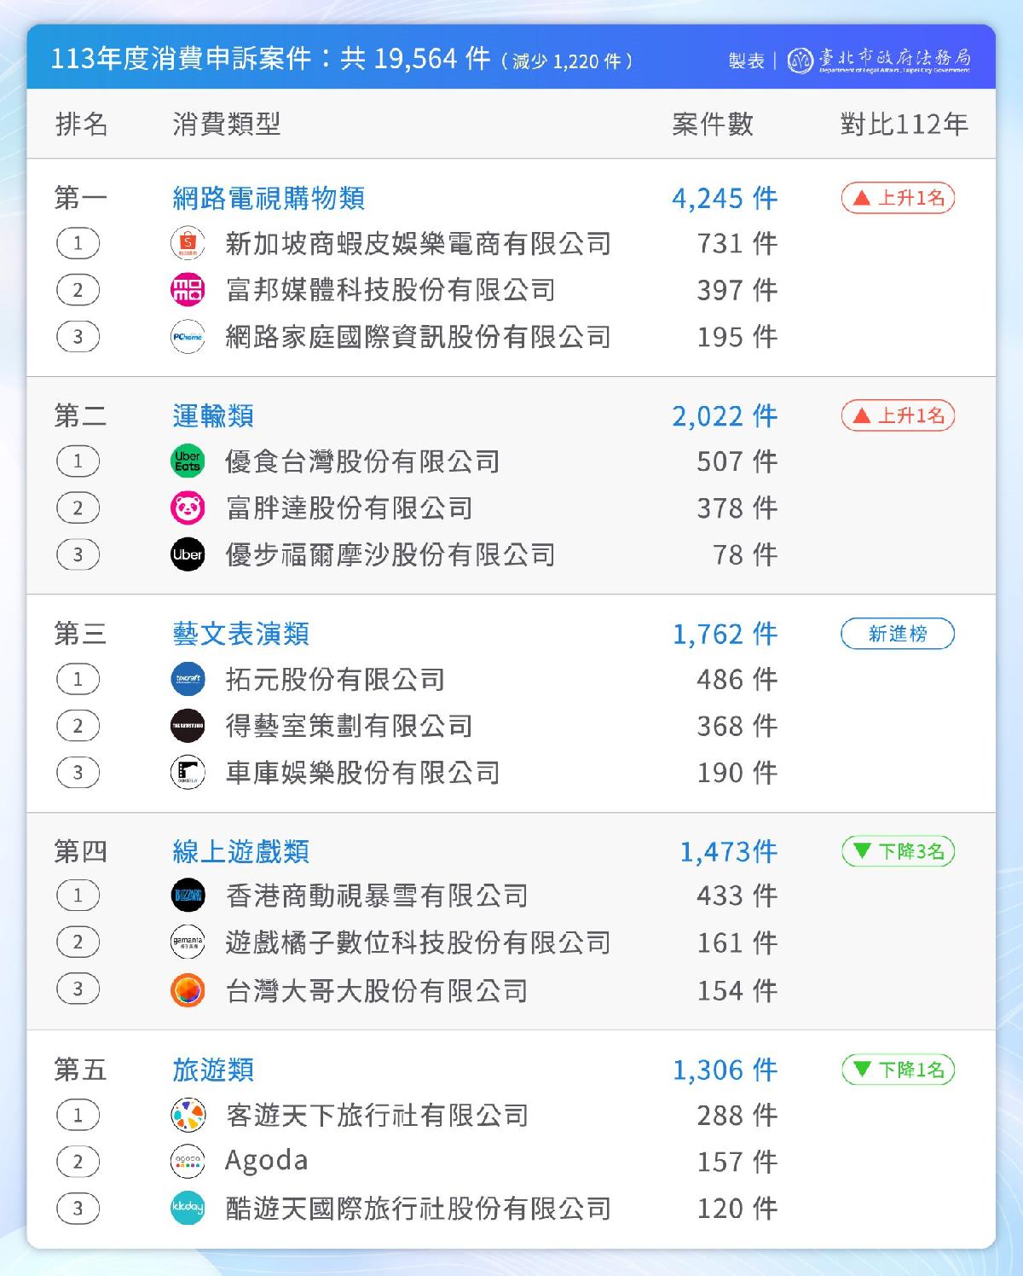Click the black Uber logo icon
1023x1276 pixels.
tap(188, 554)
